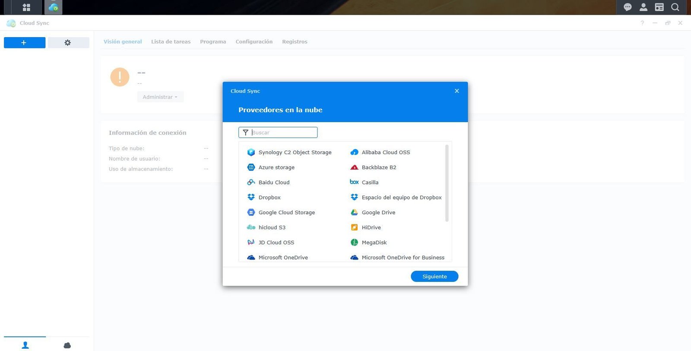The width and height of the screenshot is (691, 351).
Task: Click the 'Azure storage' label
Action: [276, 168]
